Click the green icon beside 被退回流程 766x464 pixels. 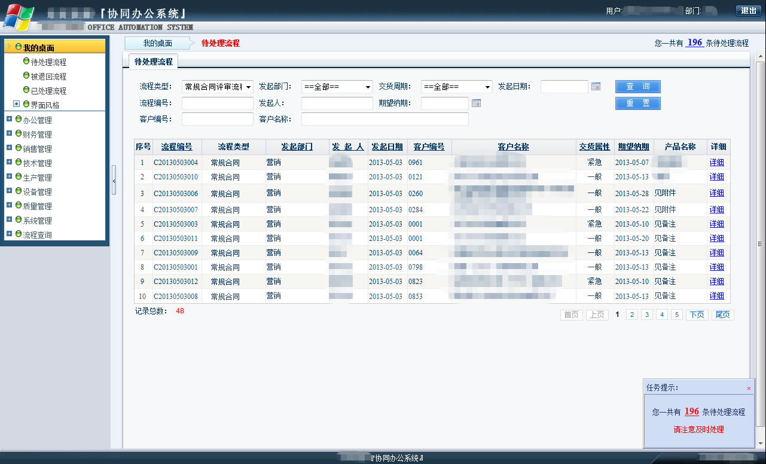26,76
